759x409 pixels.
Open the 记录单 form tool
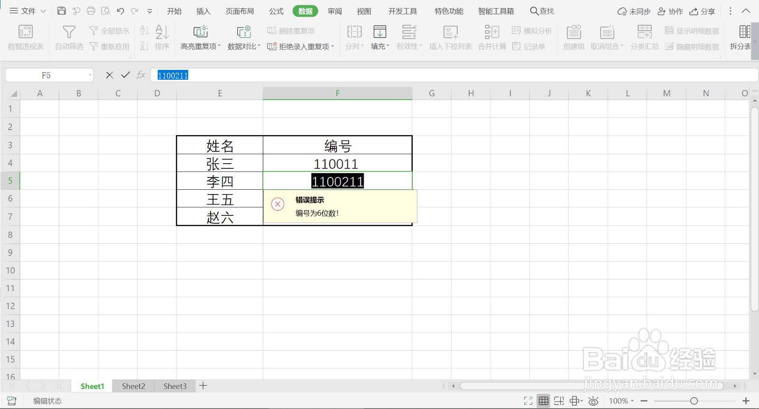point(529,46)
